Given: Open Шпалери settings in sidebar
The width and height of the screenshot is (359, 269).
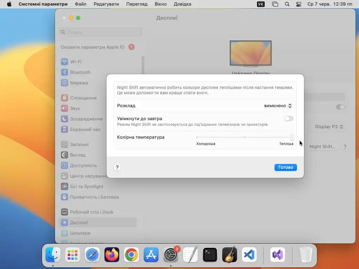Looking at the screenshot, I should point(75,233).
